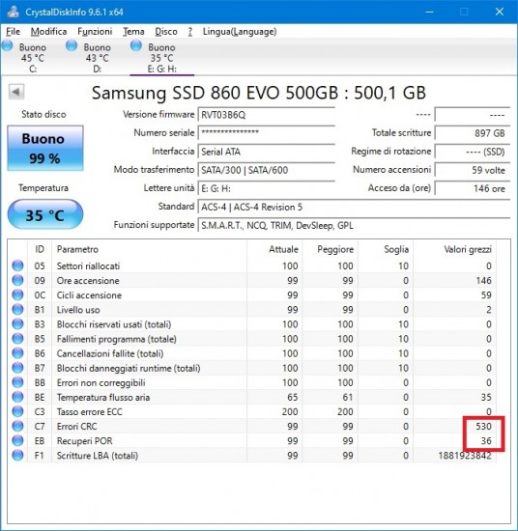The image size is (518, 531).
Task: Click status dot for Blocchi riservati usati row
Action: (17, 324)
